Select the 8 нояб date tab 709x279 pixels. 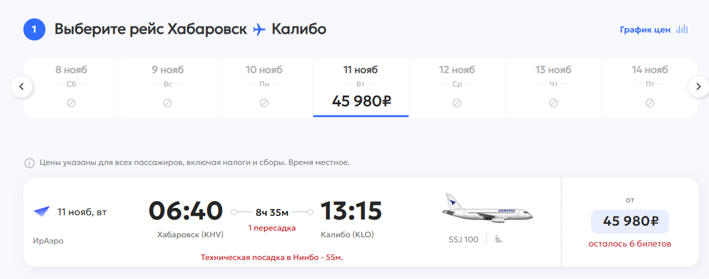point(71,88)
